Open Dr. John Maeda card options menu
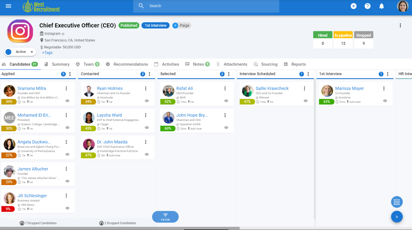 click(x=146, y=142)
